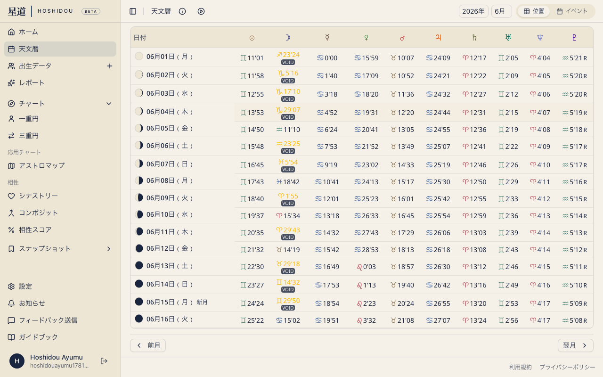Select 天文暦 in the sidebar
603x377 pixels.
tap(60, 49)
